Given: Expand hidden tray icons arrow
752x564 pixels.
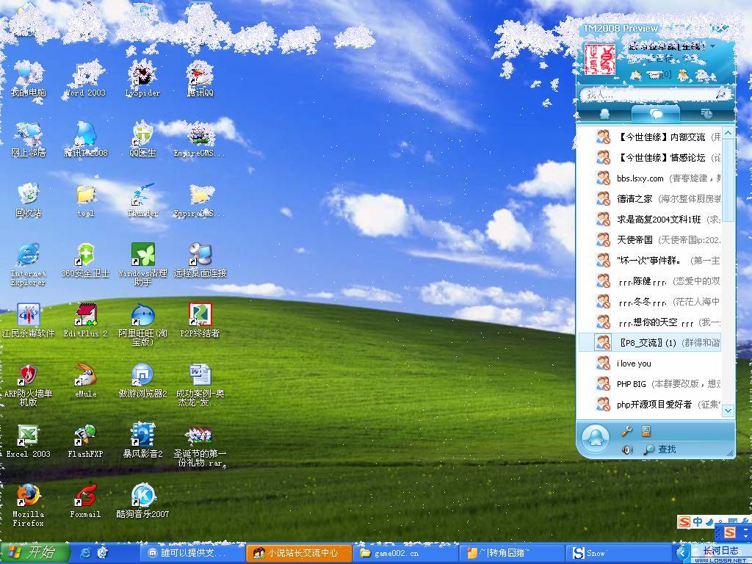Looking at the screenshot, I should click(681, 554).
